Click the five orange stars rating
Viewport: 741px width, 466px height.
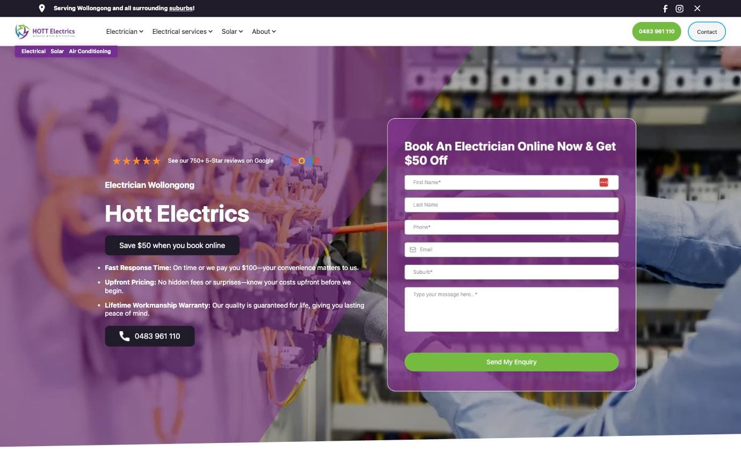(x=136, y=161)
